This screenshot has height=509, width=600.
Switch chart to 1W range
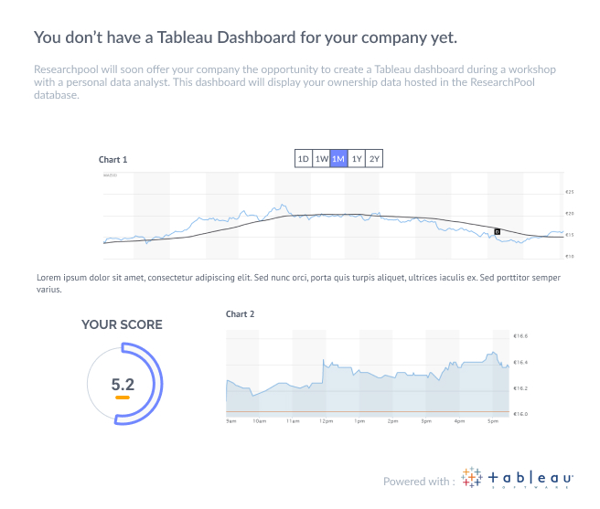[321, 159]
